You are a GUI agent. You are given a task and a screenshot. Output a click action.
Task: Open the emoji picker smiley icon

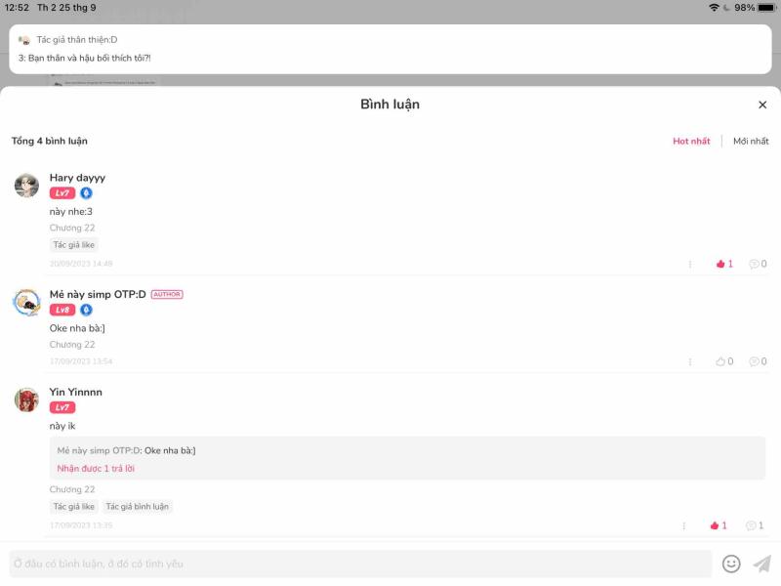tap(731, 564)
